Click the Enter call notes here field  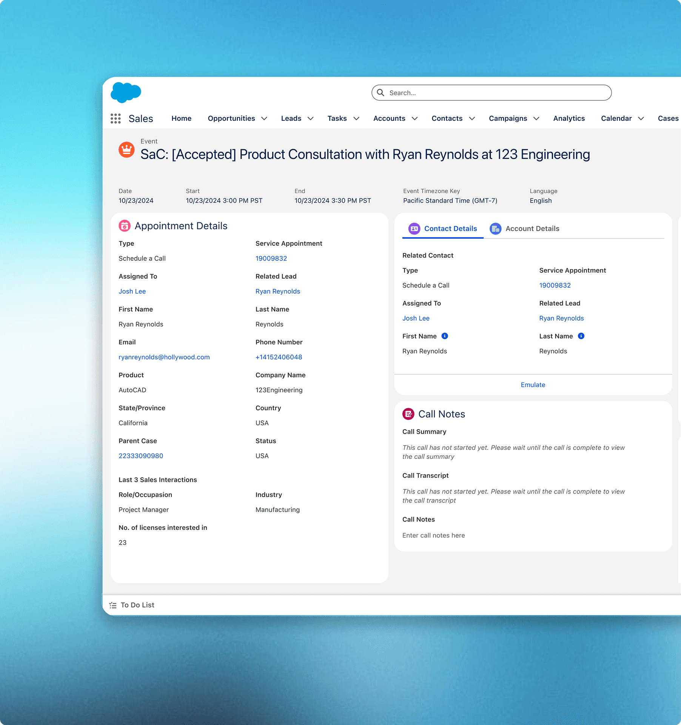point(434,535)
